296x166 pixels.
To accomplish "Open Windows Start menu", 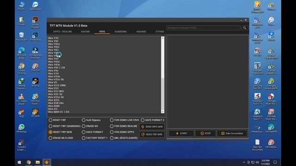I will (19, 162).
